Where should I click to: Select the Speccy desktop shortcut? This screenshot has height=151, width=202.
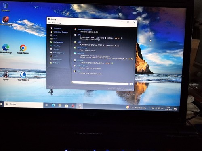tap(6, 76)
